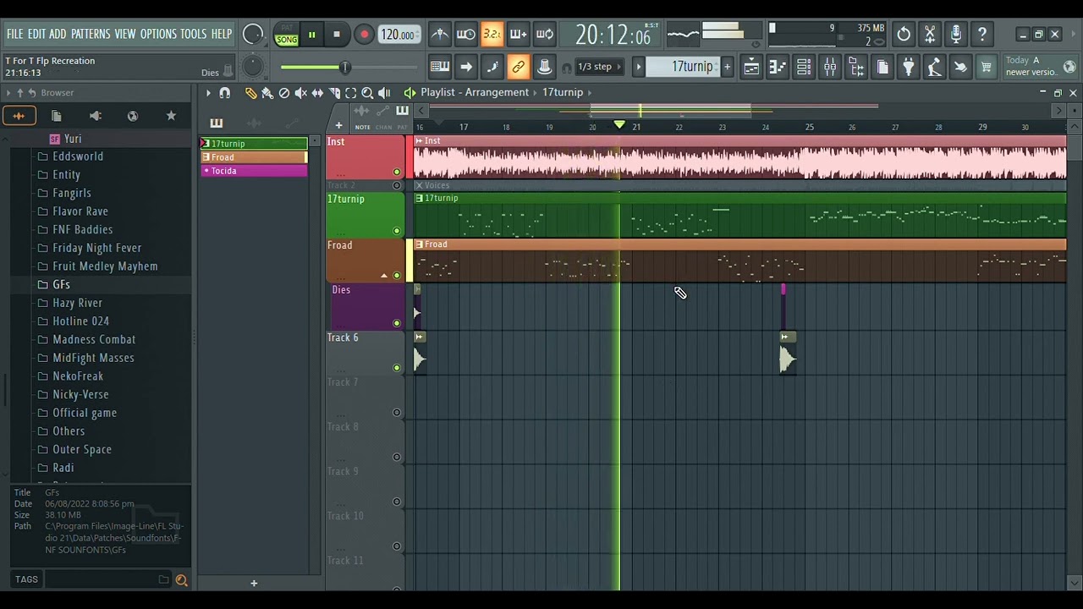The height and width of the screenshot is (609, 1083).
Task: Toggle loop recording button
Action: click(545, 35)
